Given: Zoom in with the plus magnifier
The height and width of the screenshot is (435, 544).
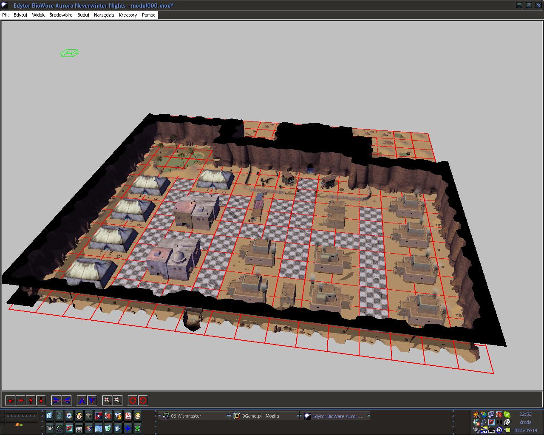Looking at the screenshot, I should [x=107, y=400].
